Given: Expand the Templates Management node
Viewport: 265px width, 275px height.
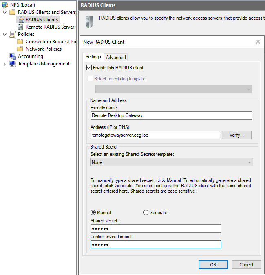Looking at the screenshot, I should pyautogui.click(x=4, y=64).
